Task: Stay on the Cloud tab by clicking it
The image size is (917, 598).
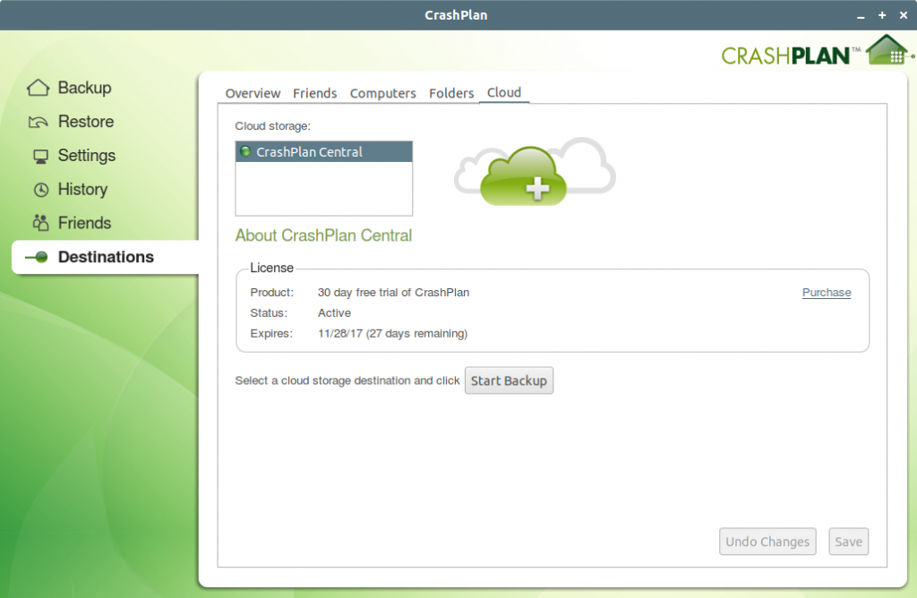Action: 504,92
